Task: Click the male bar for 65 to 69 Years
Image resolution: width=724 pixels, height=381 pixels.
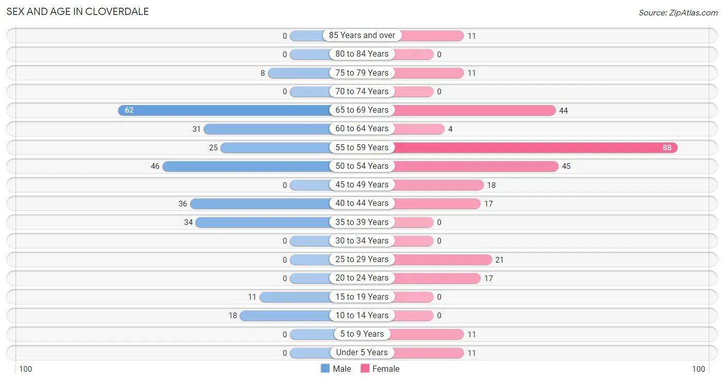Action: 225,110
